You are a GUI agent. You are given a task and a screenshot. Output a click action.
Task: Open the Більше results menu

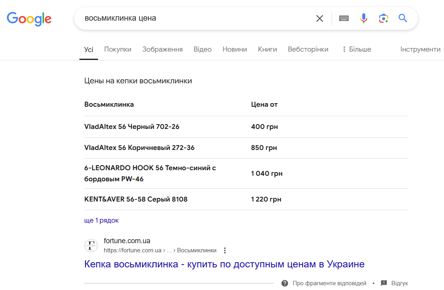click(x=356, y=49)
